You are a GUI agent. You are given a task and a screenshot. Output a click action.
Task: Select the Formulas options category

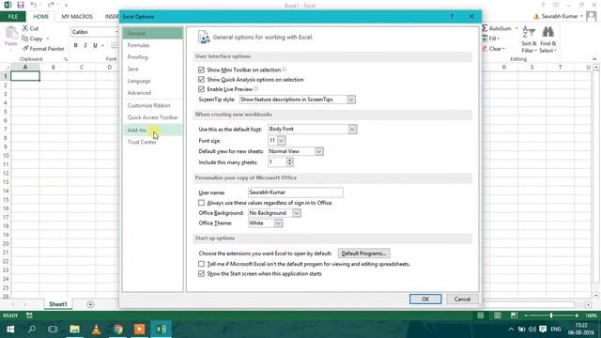[x=138, y=45]
